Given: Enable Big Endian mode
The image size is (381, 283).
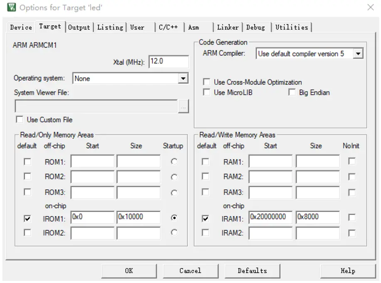Looking at the screenshot, I should [292, 92].
